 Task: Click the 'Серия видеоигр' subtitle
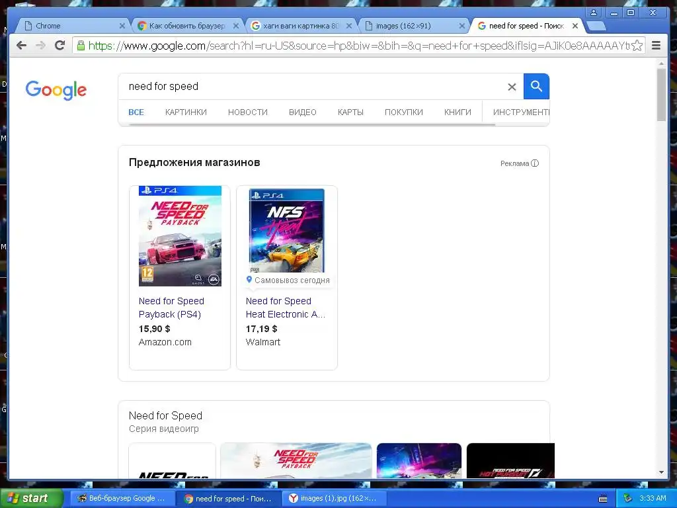[164, 429]
